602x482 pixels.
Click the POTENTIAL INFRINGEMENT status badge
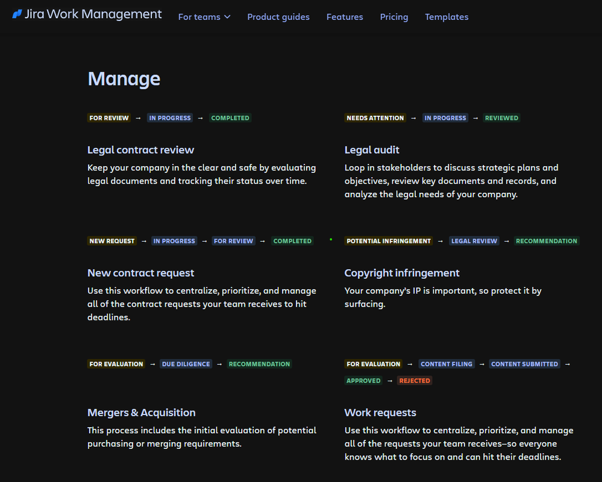pos(389,241)
